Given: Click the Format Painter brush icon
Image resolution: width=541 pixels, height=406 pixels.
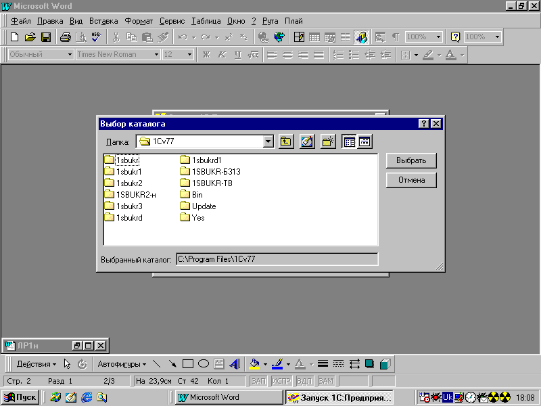Looking at the screenshot, I should click(163, 37).
